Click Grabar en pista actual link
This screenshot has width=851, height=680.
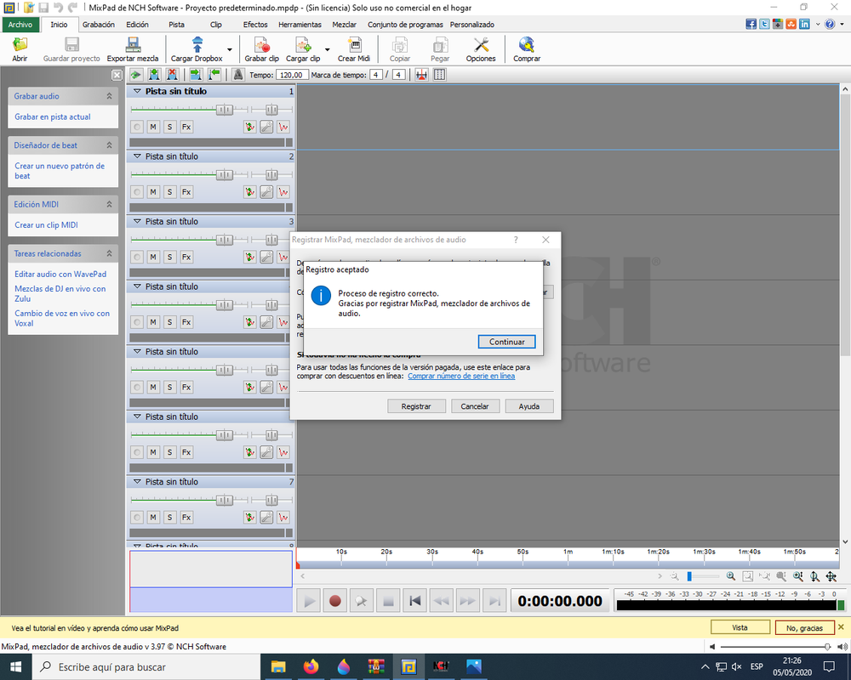[53, 116]
